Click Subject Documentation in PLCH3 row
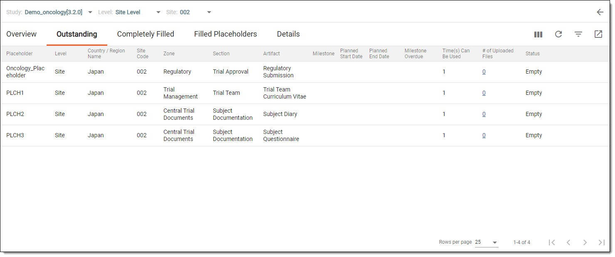The image size is (615, 257). pos(233,135)
